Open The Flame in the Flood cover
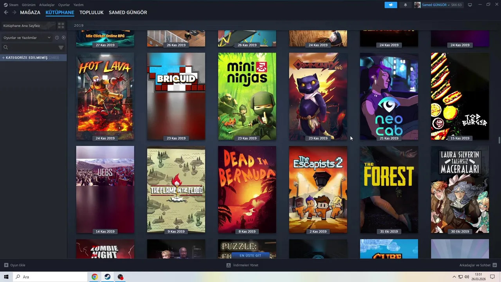Viewport: 501px width, 282px height. click(x=176, y=190)
